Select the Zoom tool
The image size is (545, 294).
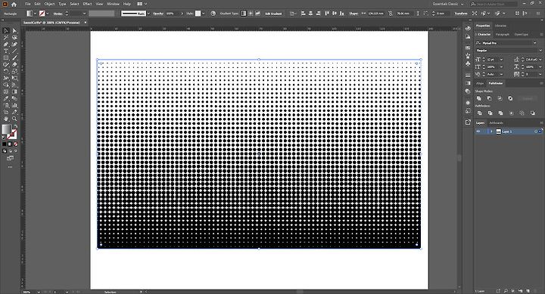14,119
